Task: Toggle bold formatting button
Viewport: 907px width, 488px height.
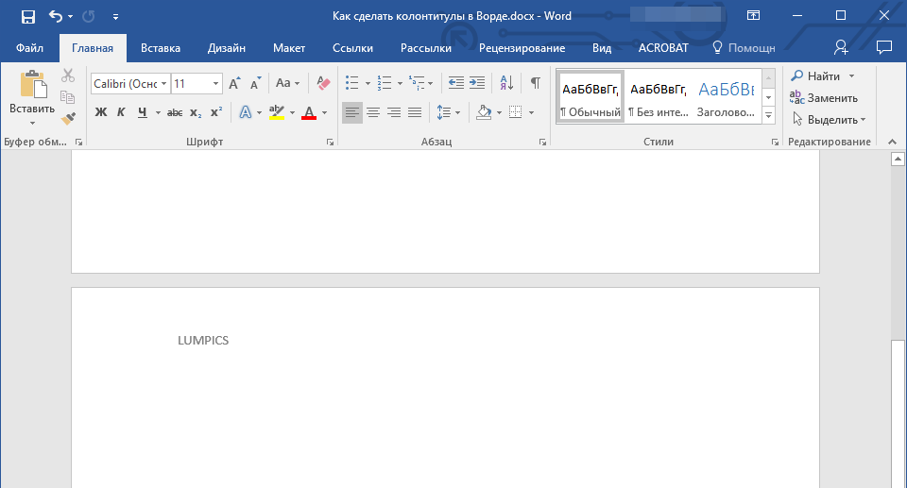Action: pos(101,112)
